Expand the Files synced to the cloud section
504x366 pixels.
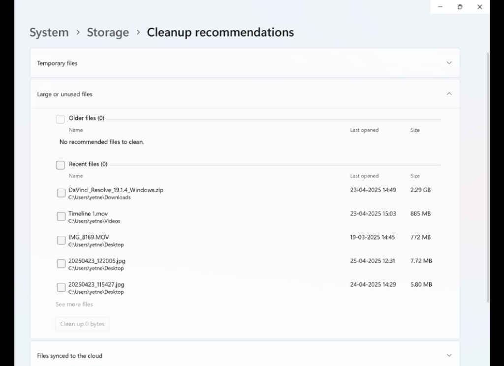pos(448,355)
